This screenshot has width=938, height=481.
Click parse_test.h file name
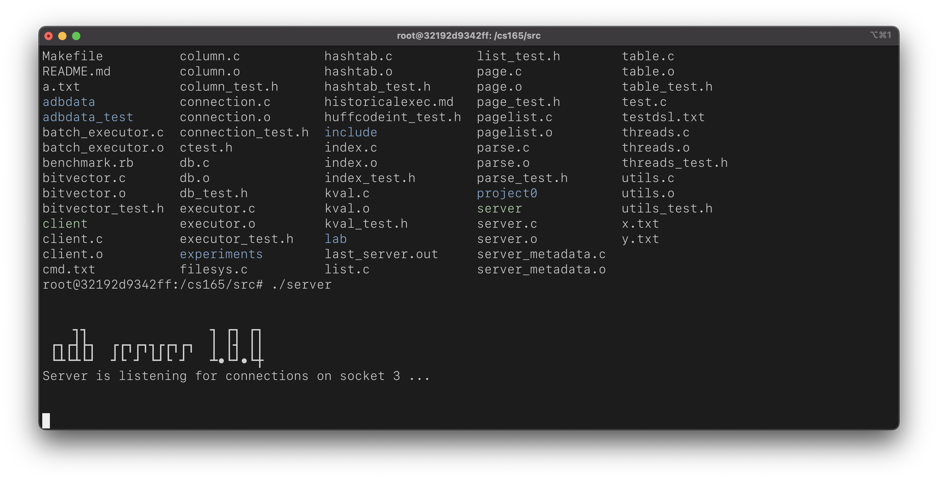[522, 178]
